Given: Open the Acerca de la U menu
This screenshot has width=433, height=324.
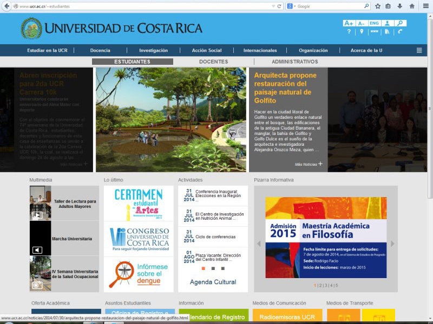Looking at the screenshot, I should [x=366, y=50].
